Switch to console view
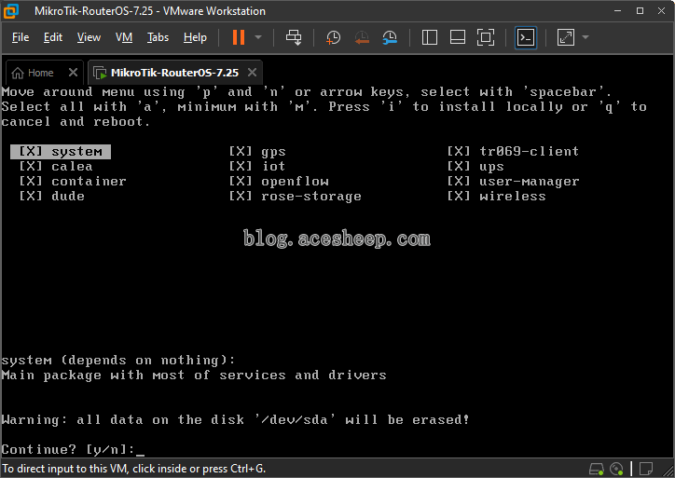 click(526, 37)
